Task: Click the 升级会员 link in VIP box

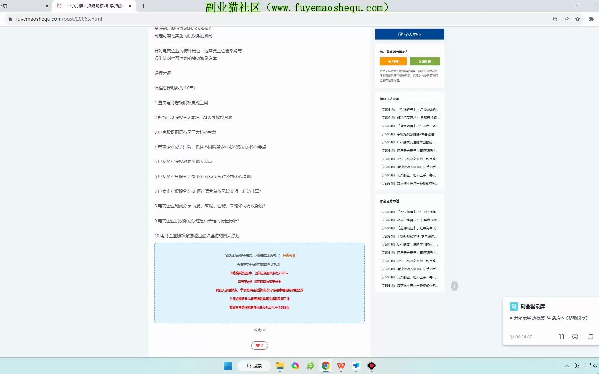Action: click(x=289, y=256)
